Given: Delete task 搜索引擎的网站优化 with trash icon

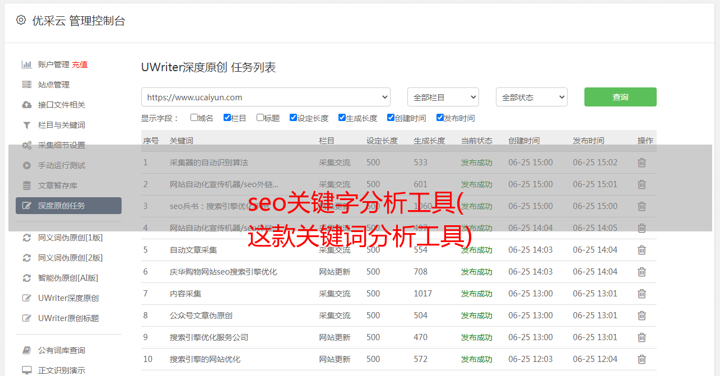Looking at the screenshot, I should pos(642,359).
